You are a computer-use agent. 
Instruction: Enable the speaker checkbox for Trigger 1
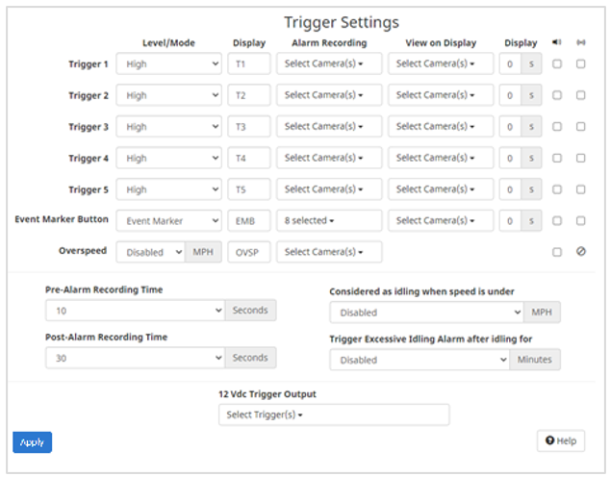[x=557, y=64]
